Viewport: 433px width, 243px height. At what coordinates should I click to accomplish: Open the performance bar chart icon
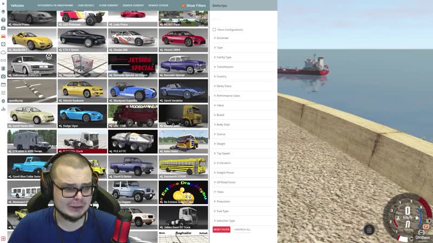(x=3, y=109)
